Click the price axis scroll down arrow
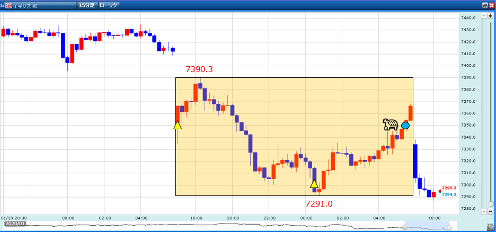This screenshot has height=232, width=496. click(483, 211)
